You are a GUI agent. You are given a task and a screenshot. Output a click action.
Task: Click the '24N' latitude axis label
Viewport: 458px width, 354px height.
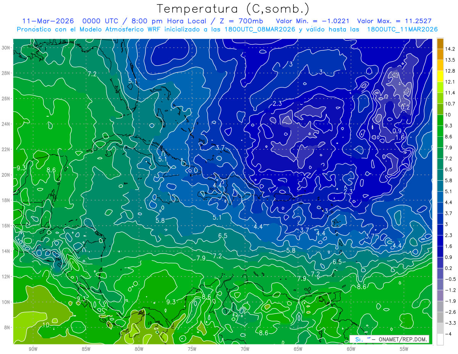click(x=6, y=124)
